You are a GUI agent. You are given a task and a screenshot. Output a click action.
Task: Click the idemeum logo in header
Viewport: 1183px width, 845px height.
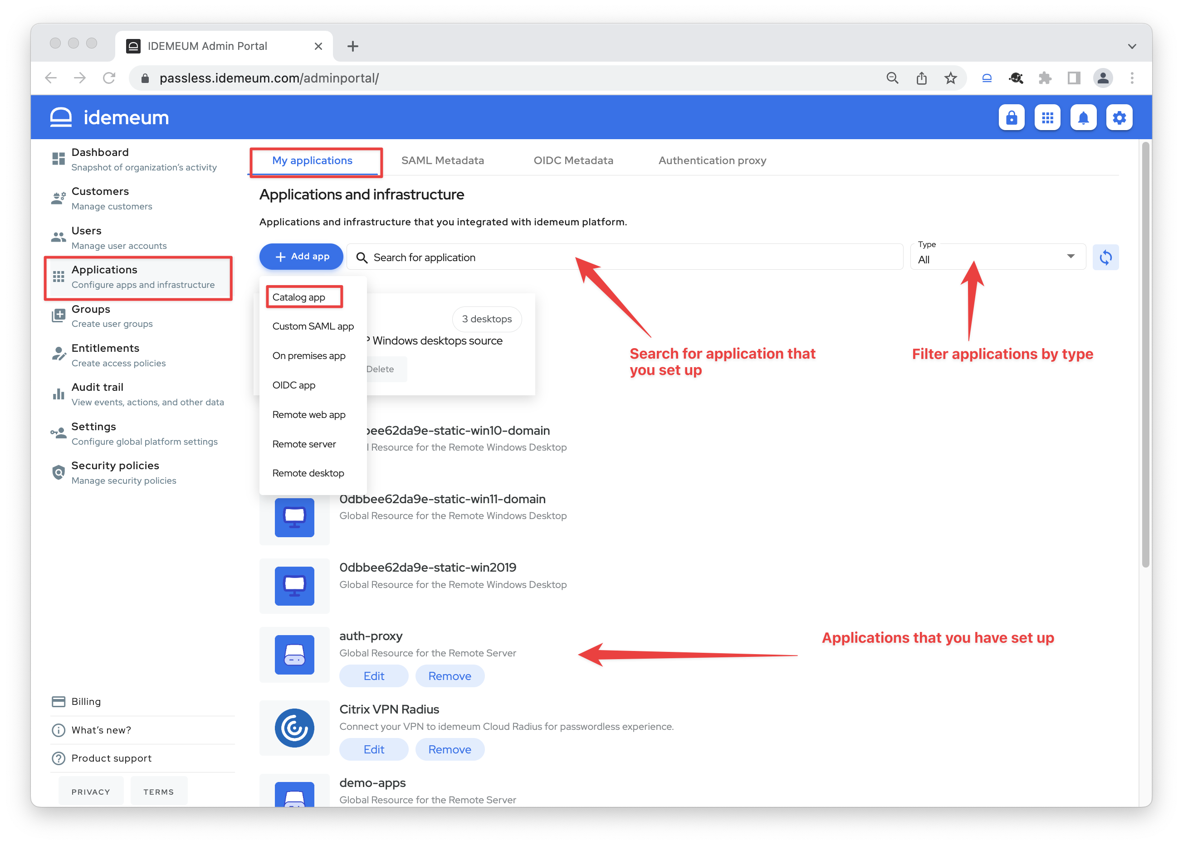pos(109,117)
